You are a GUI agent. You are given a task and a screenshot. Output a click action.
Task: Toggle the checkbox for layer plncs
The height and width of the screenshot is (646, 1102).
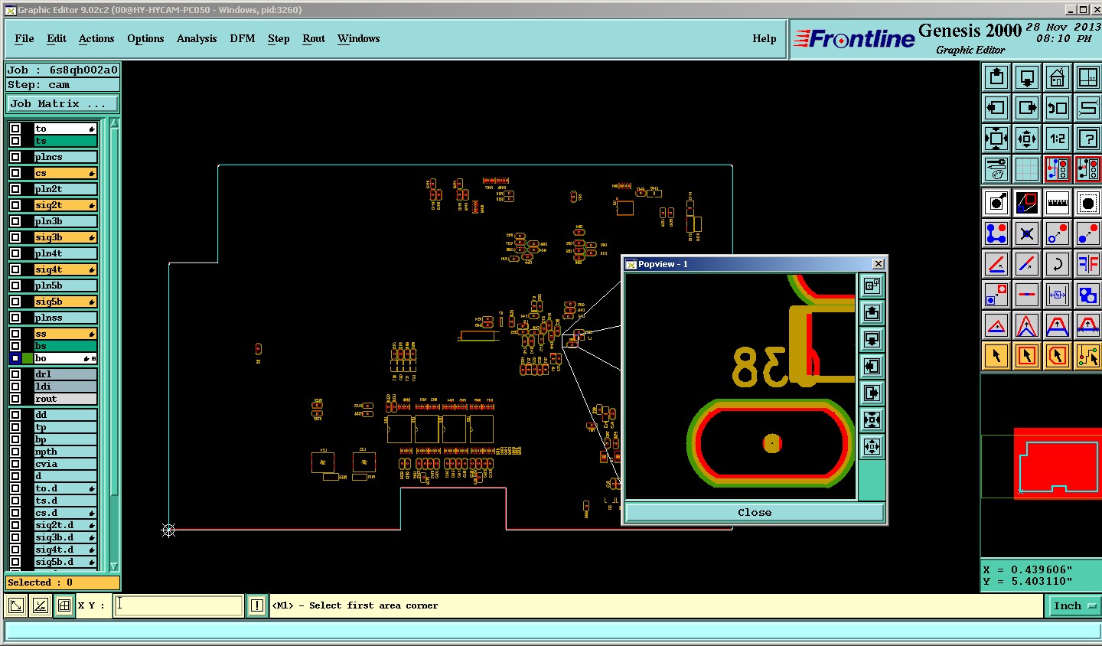pyautogui.click(x=15, y=157)
